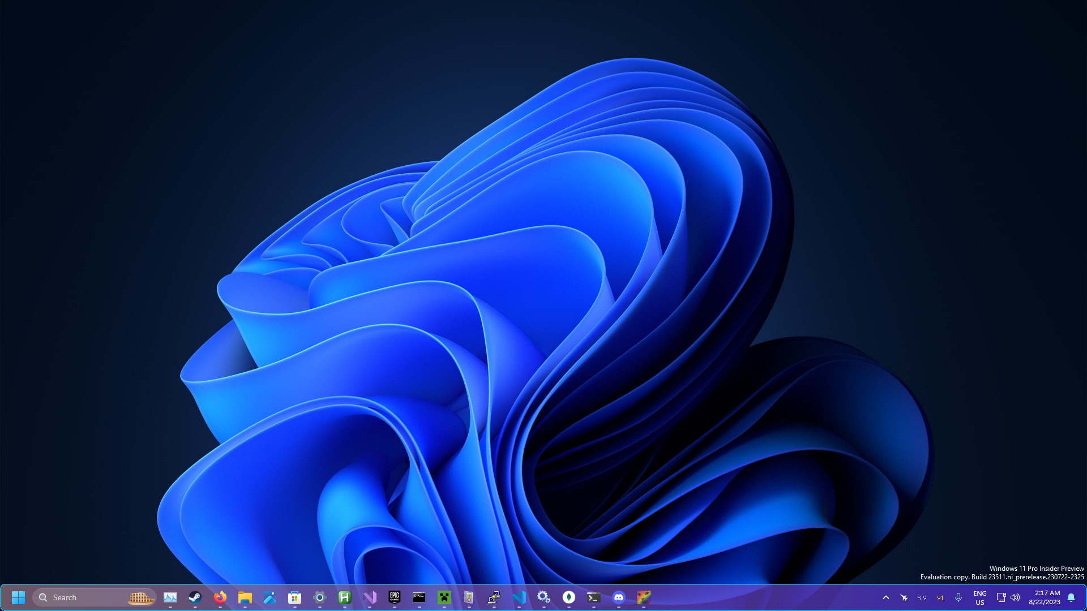The image size is (1087, 611).
Task: Open volume speaker quick settings
Action: (x=1015, y=597)
